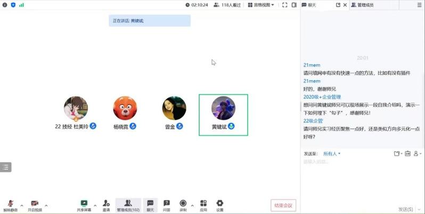This screenshot has width=425, height=214.
Task: Select 黄键斌's participant tile
Action: point(223,114)
